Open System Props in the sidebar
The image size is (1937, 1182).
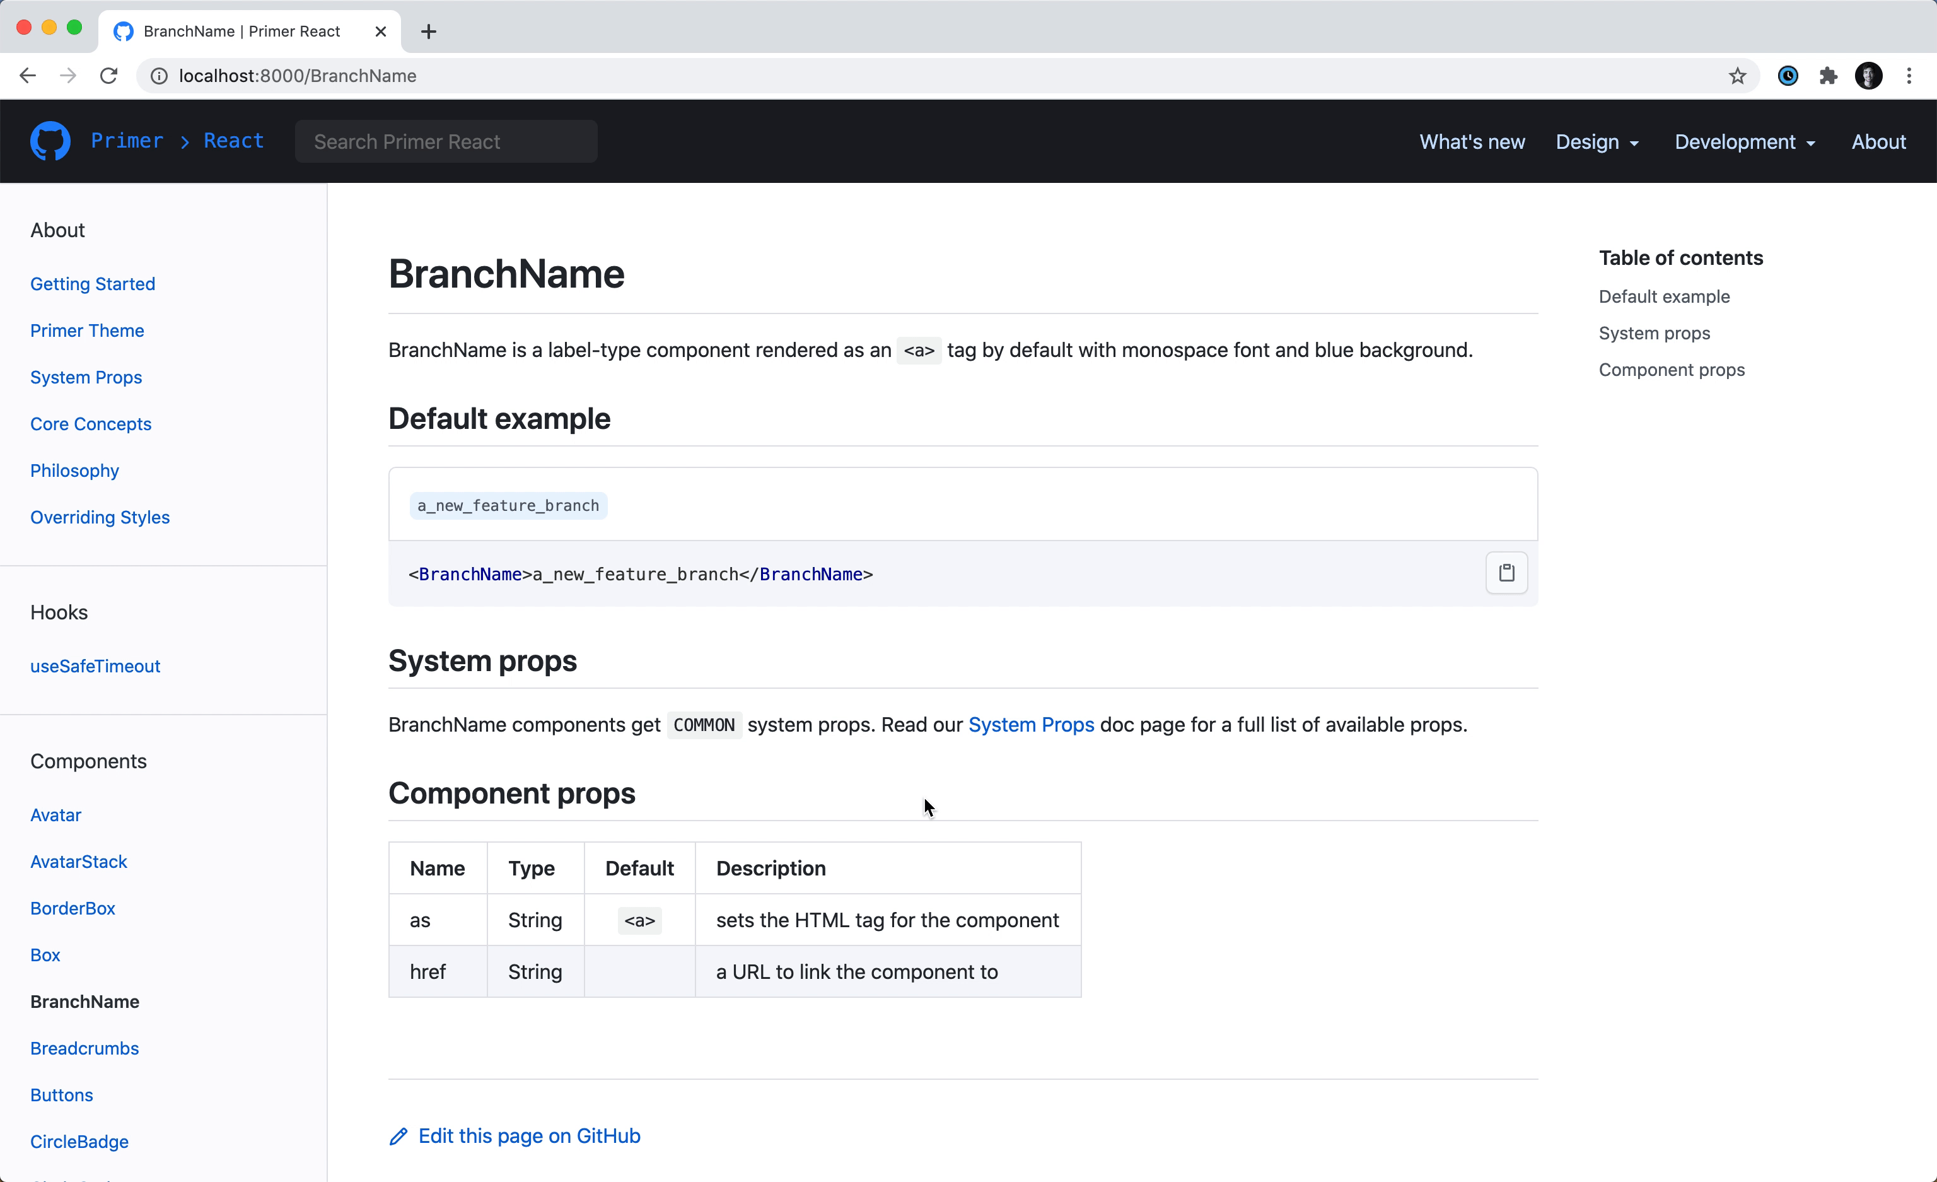(x=86, y=377)
